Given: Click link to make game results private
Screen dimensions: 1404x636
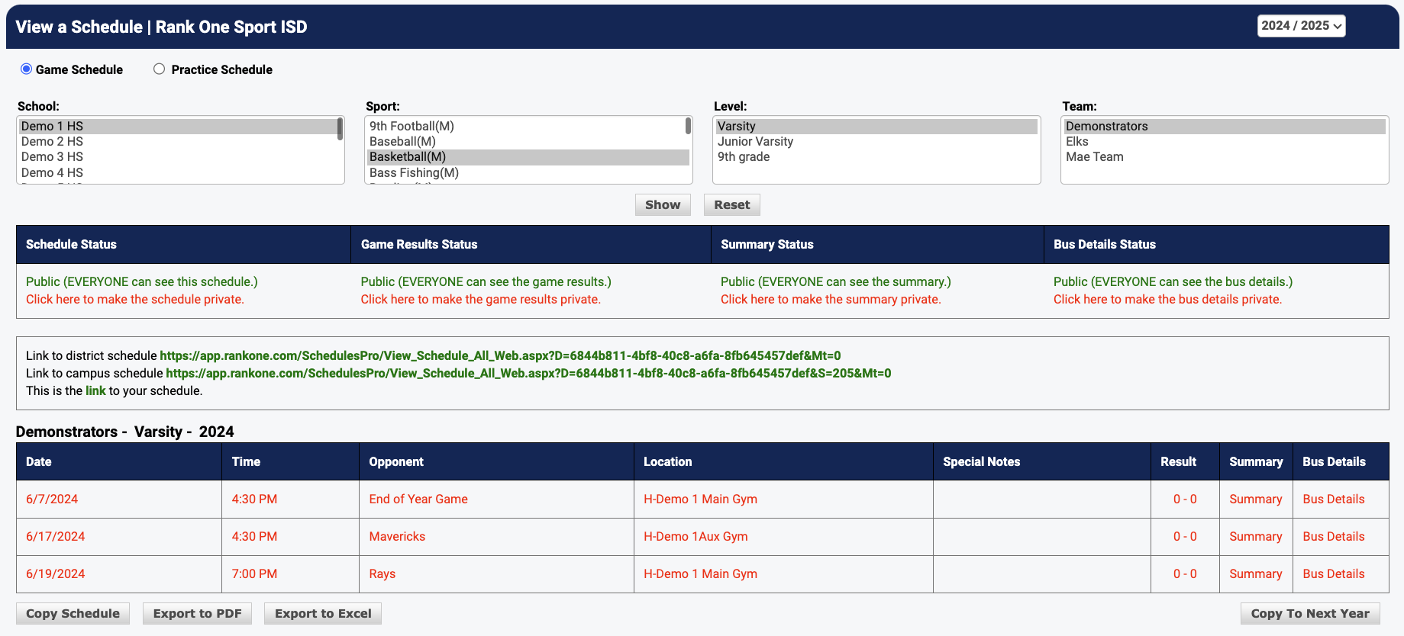Looking at the screenshot, I should pyautogui.click(x=481, y=299).
